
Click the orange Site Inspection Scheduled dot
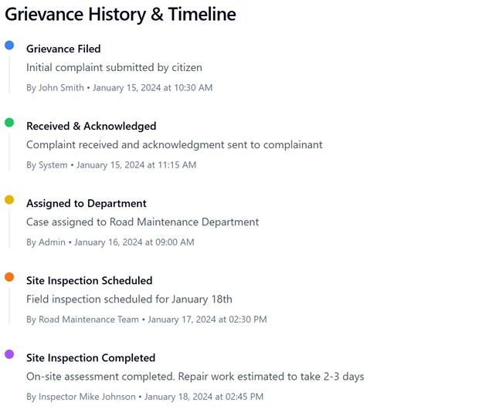tap(9, 277)
